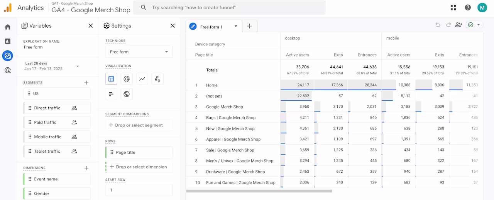Select the Direct traffic segment
494x200 pixels.
57,108
